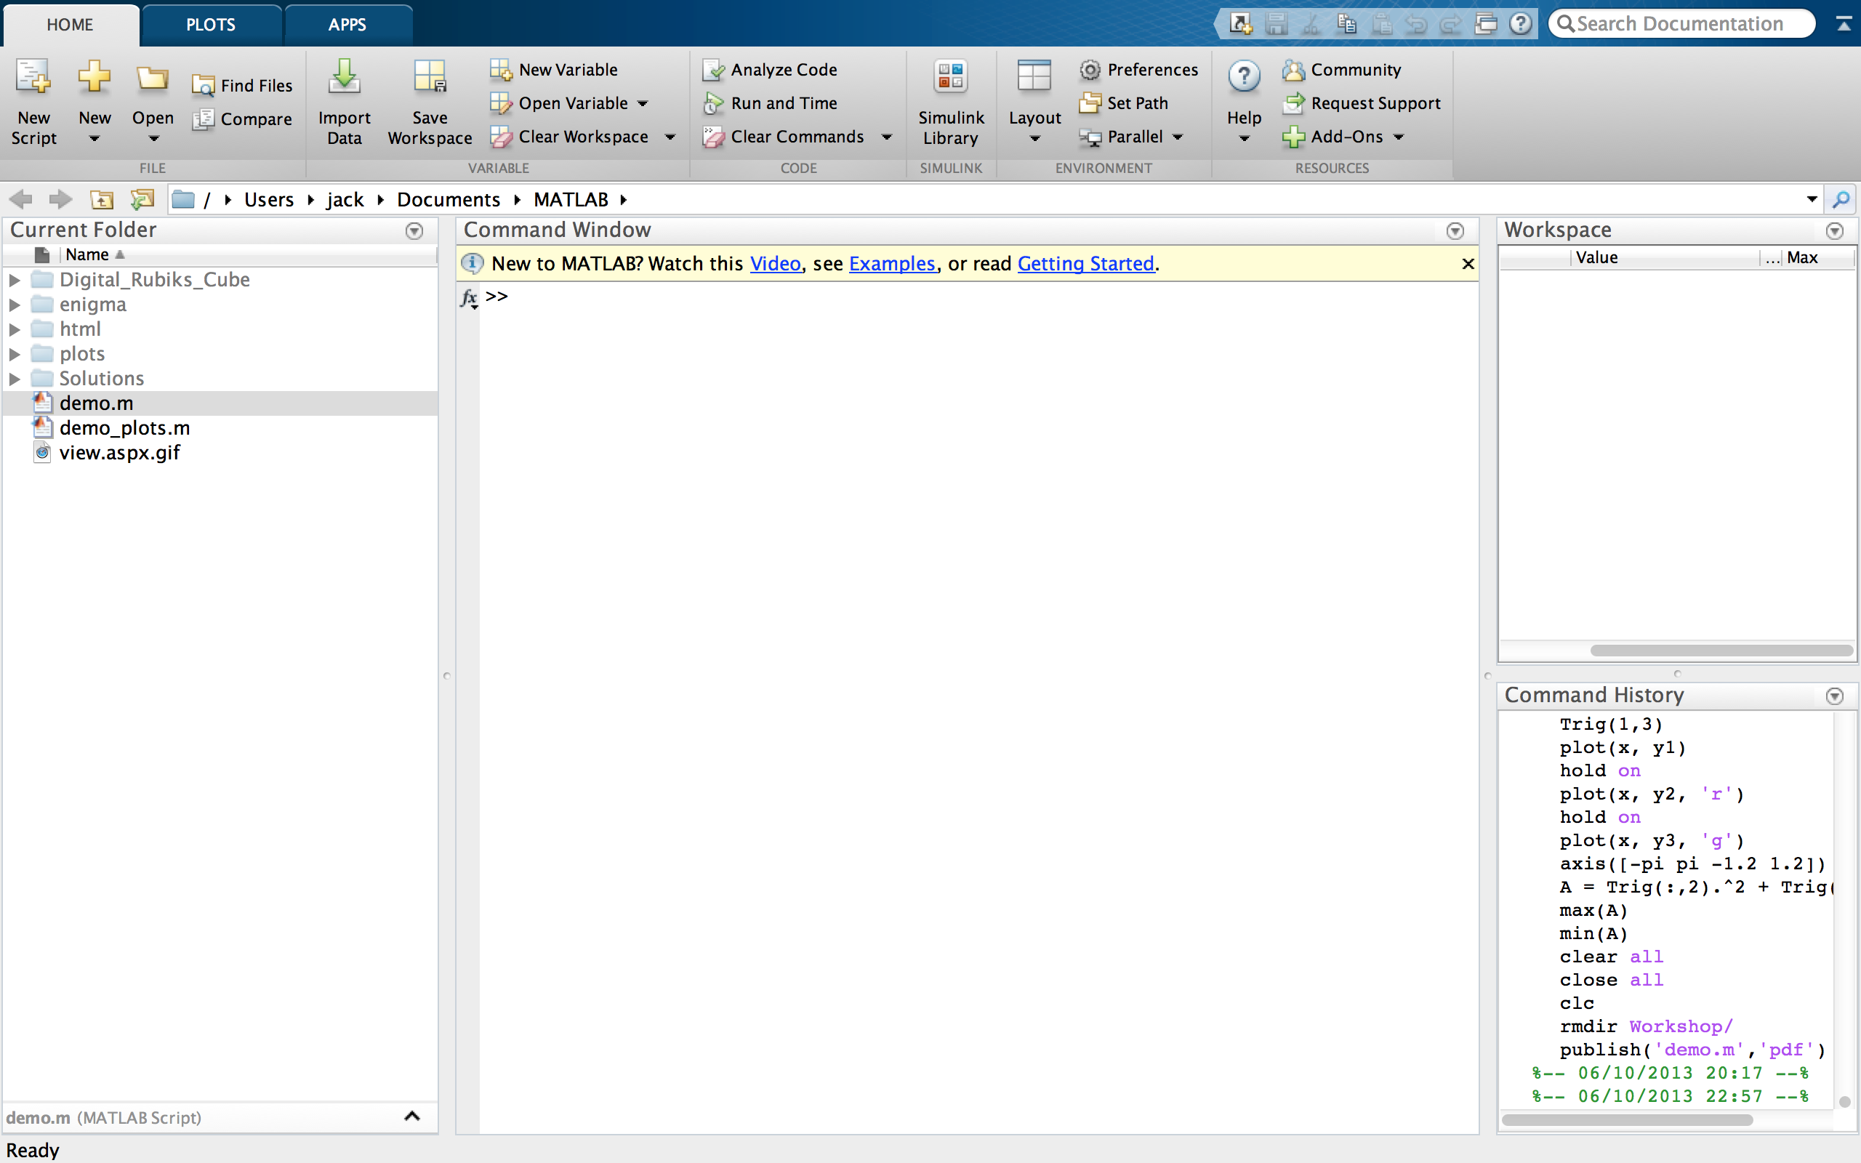Expand the enigma folder
Viewport: 1861px width, 1163px height.
(15, 305)
